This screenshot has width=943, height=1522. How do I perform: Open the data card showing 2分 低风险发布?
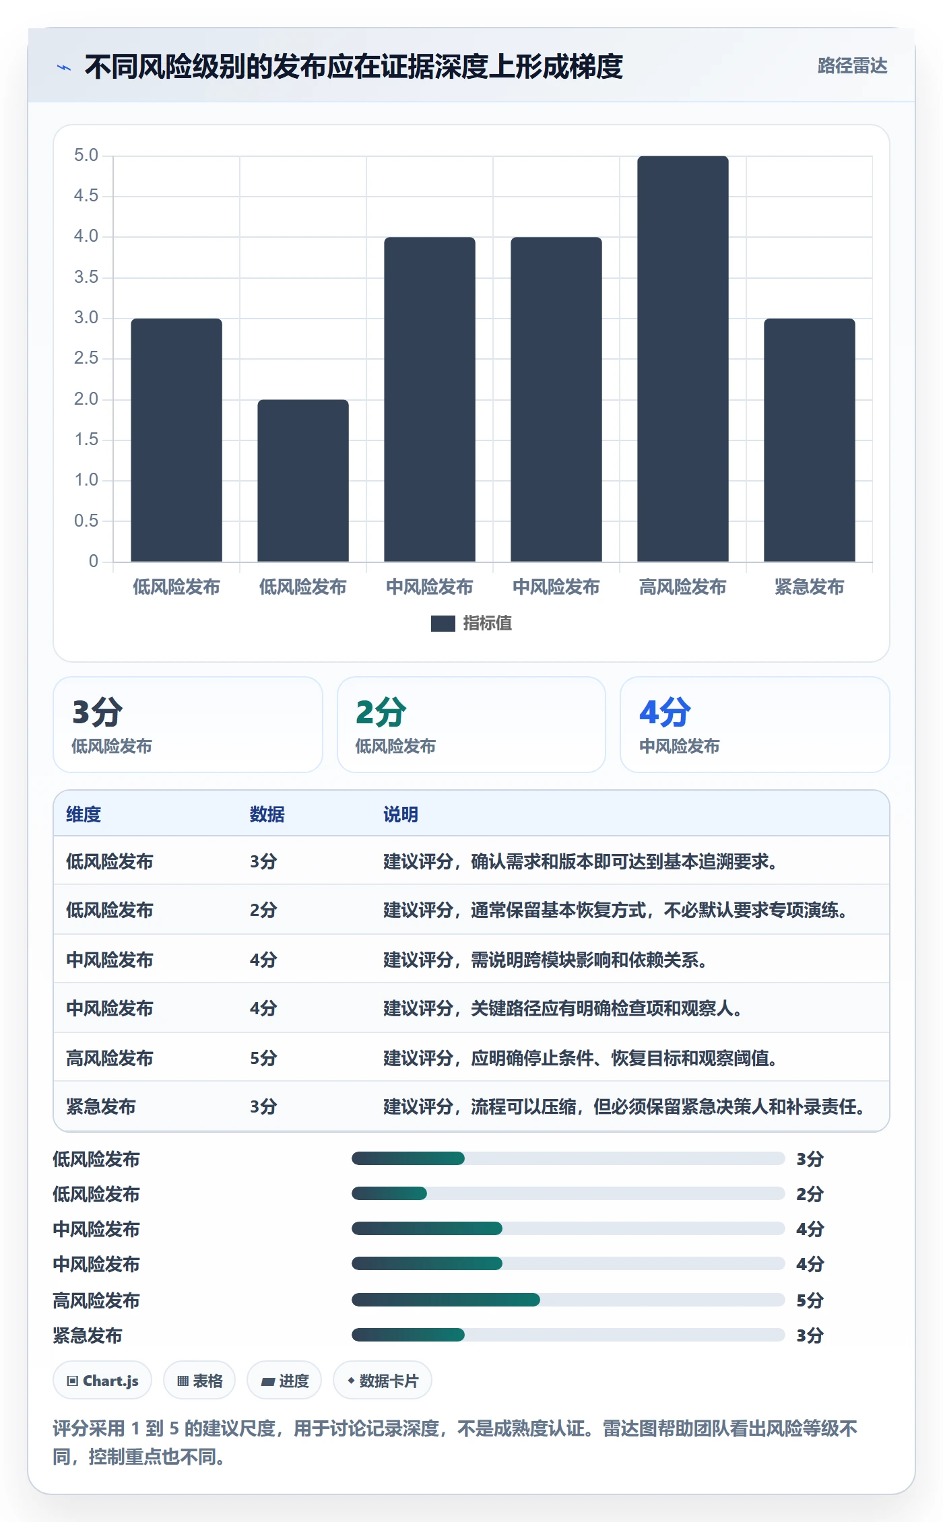(x=471, y=725)
